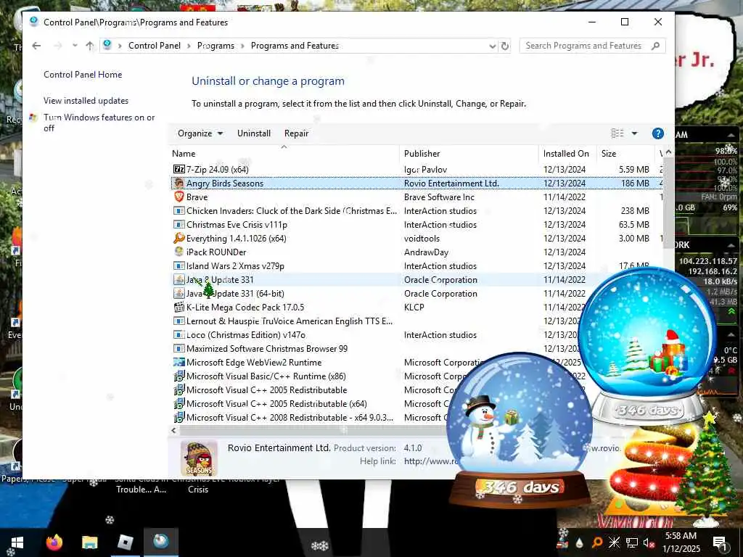Viewport: 743px width, 557px height.
Task: Click the iPack ROUNDer icon
Action: tap(178, 252)
